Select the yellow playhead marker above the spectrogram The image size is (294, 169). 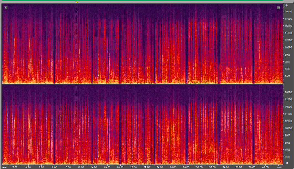click(77, 2)
